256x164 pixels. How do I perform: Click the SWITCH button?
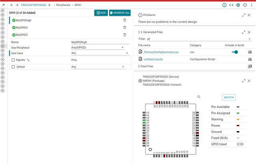[228, 98]
